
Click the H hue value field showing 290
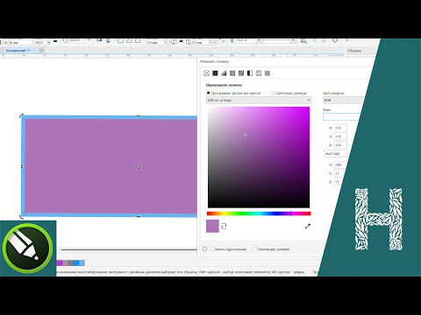tap(339, 164)
